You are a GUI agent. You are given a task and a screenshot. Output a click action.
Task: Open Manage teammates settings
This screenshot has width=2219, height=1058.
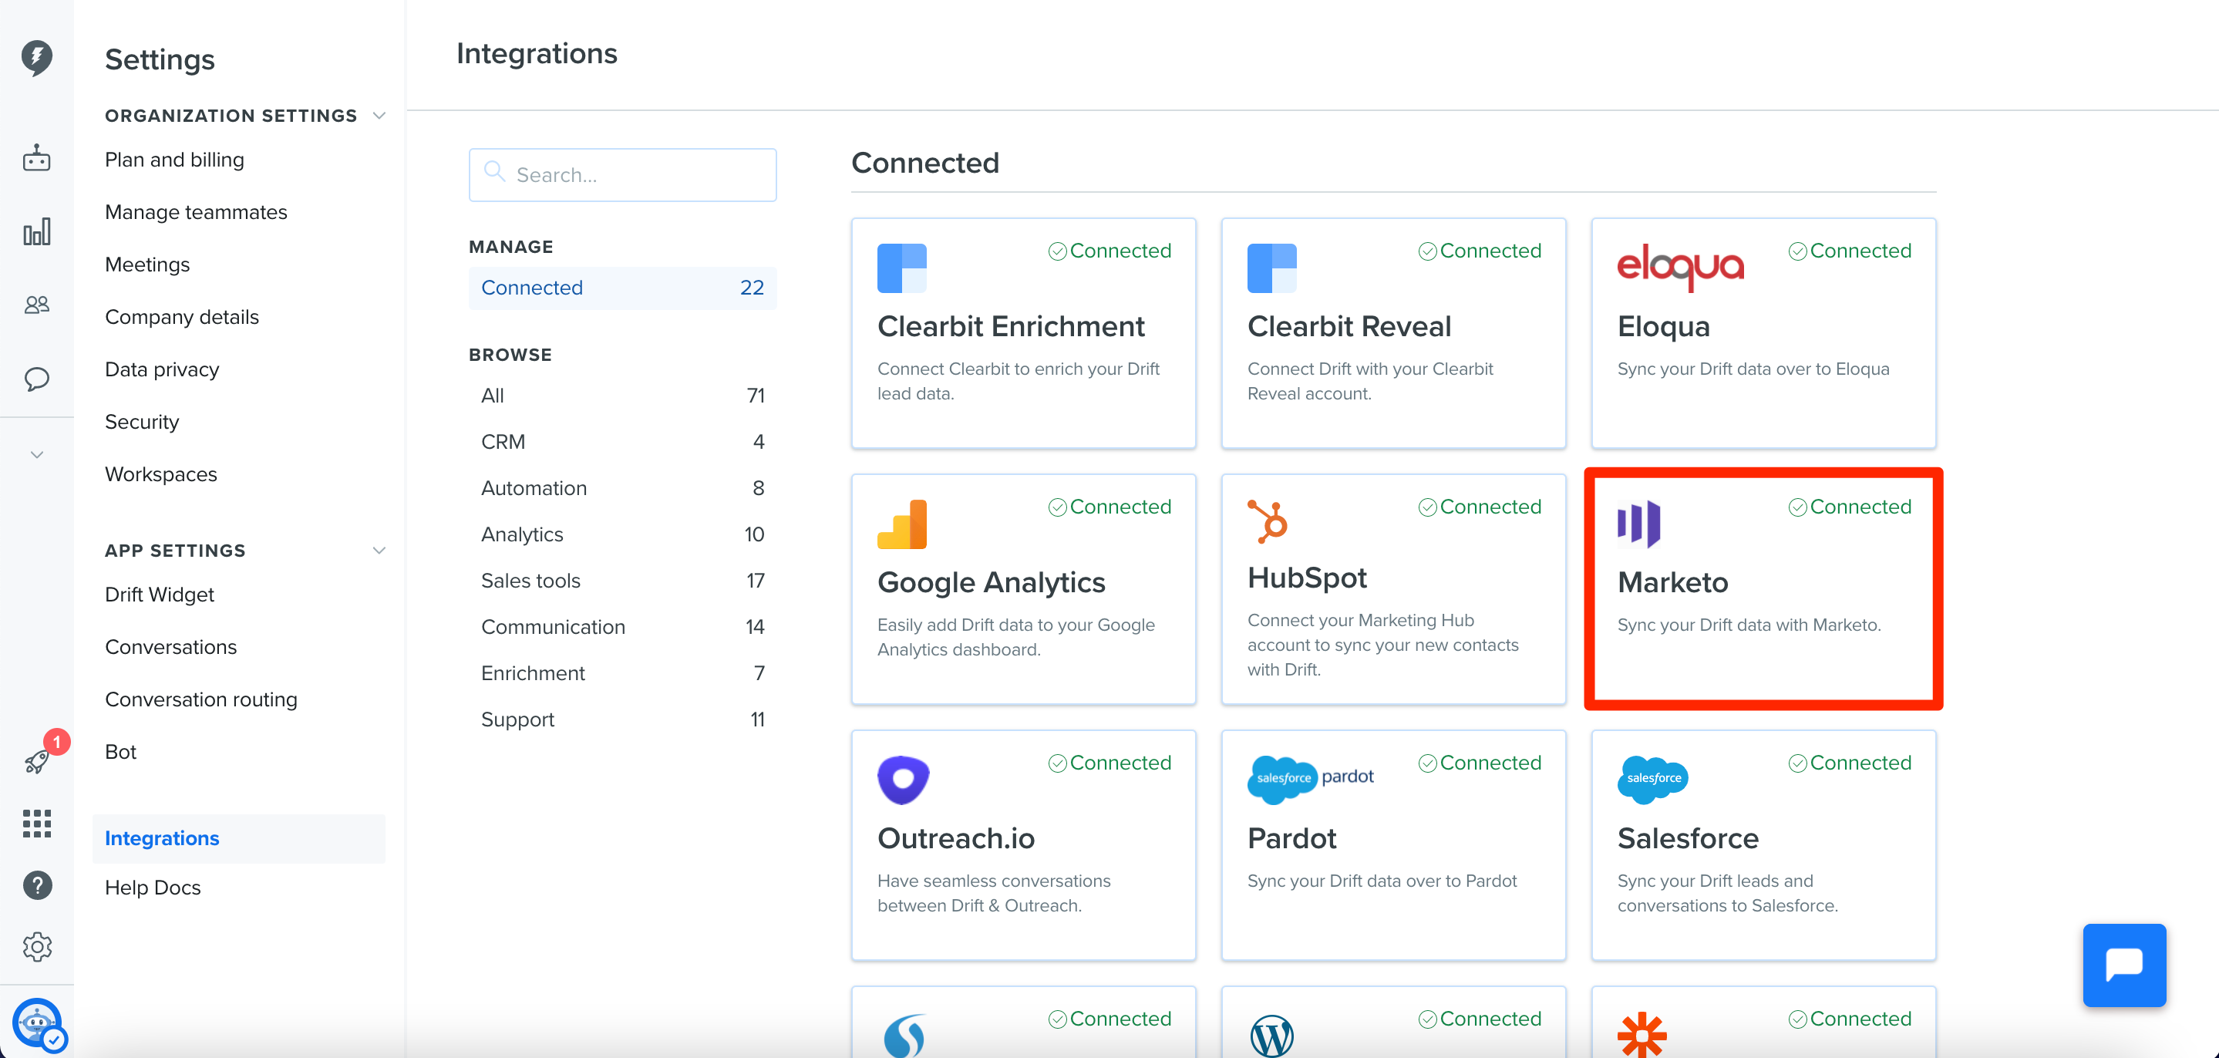point(196,212)
